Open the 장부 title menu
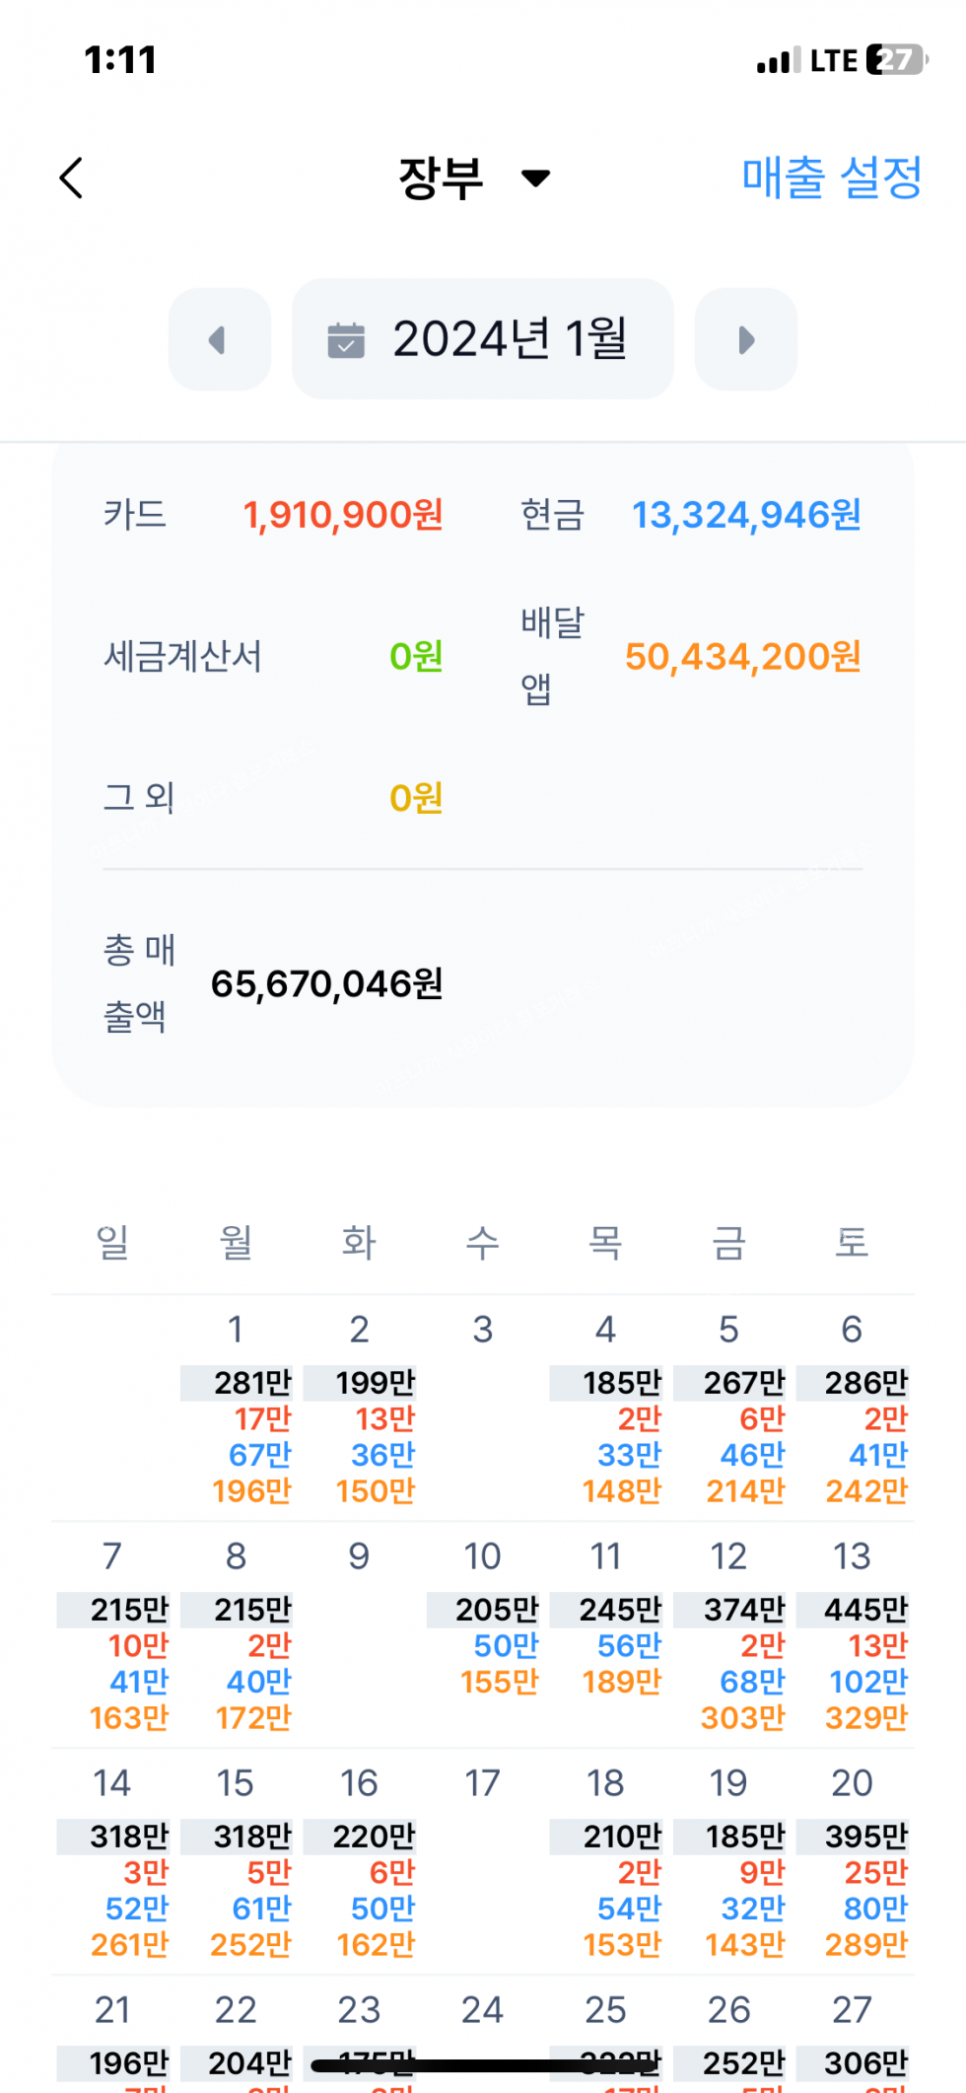Image resolution: width=966 pixels, height=2093 pixels. tap(442, 179)
